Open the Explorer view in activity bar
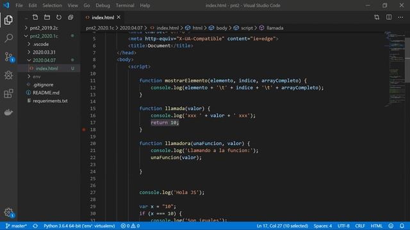 coord(8,20)
